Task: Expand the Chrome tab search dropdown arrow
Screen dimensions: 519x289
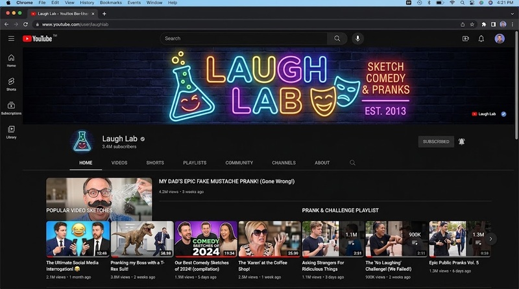Action: tap(513, 14)
